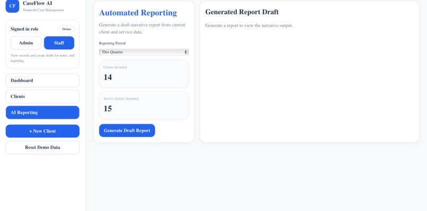Image resolution: width=427 pixels, height=211 pixels.
Task: Open the Dashboard page
Action: click(x=42, y=80)
